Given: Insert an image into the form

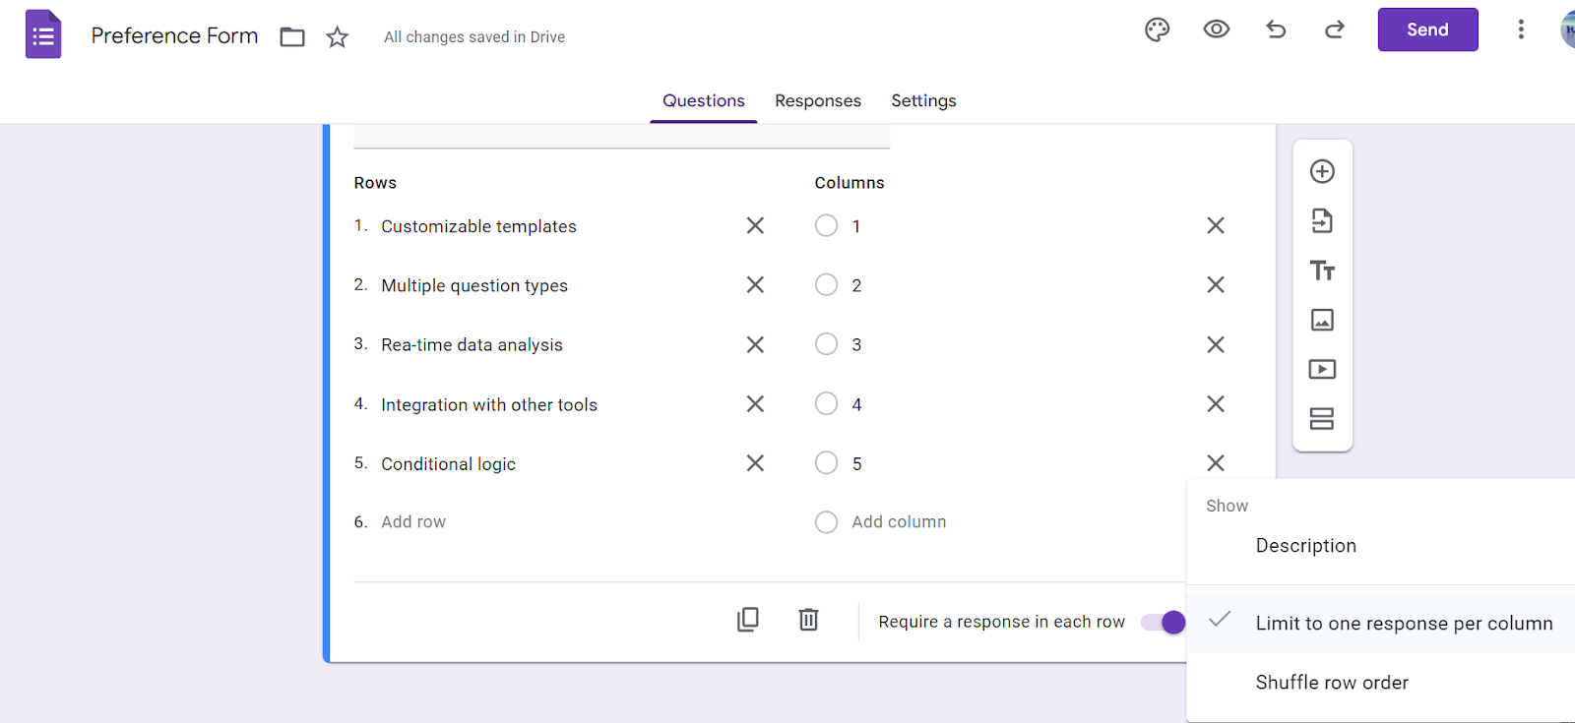Looking at the screenshot, I should [x=1322, y=320].
